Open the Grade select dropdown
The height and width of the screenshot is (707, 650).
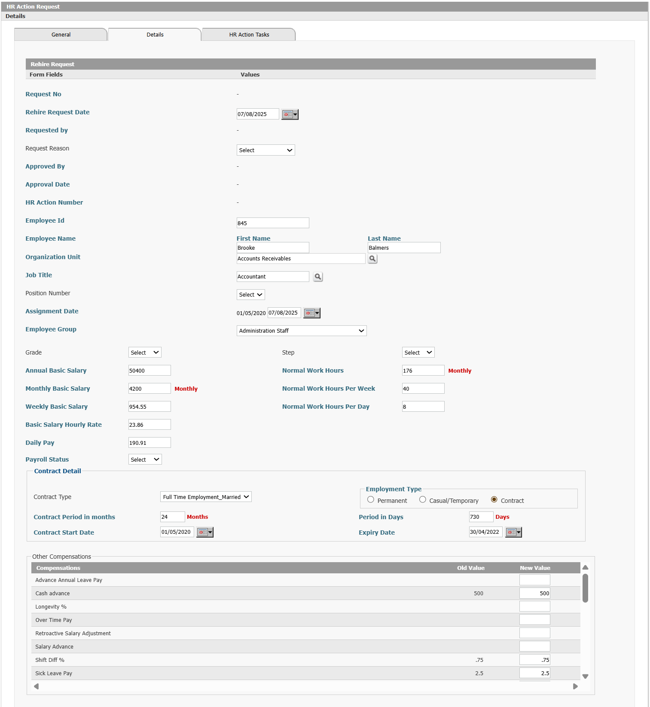pyautogui.click(x=145, y=352)
